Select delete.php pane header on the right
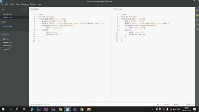This screenshot has width=199, height=112. [x=118, y=9]
